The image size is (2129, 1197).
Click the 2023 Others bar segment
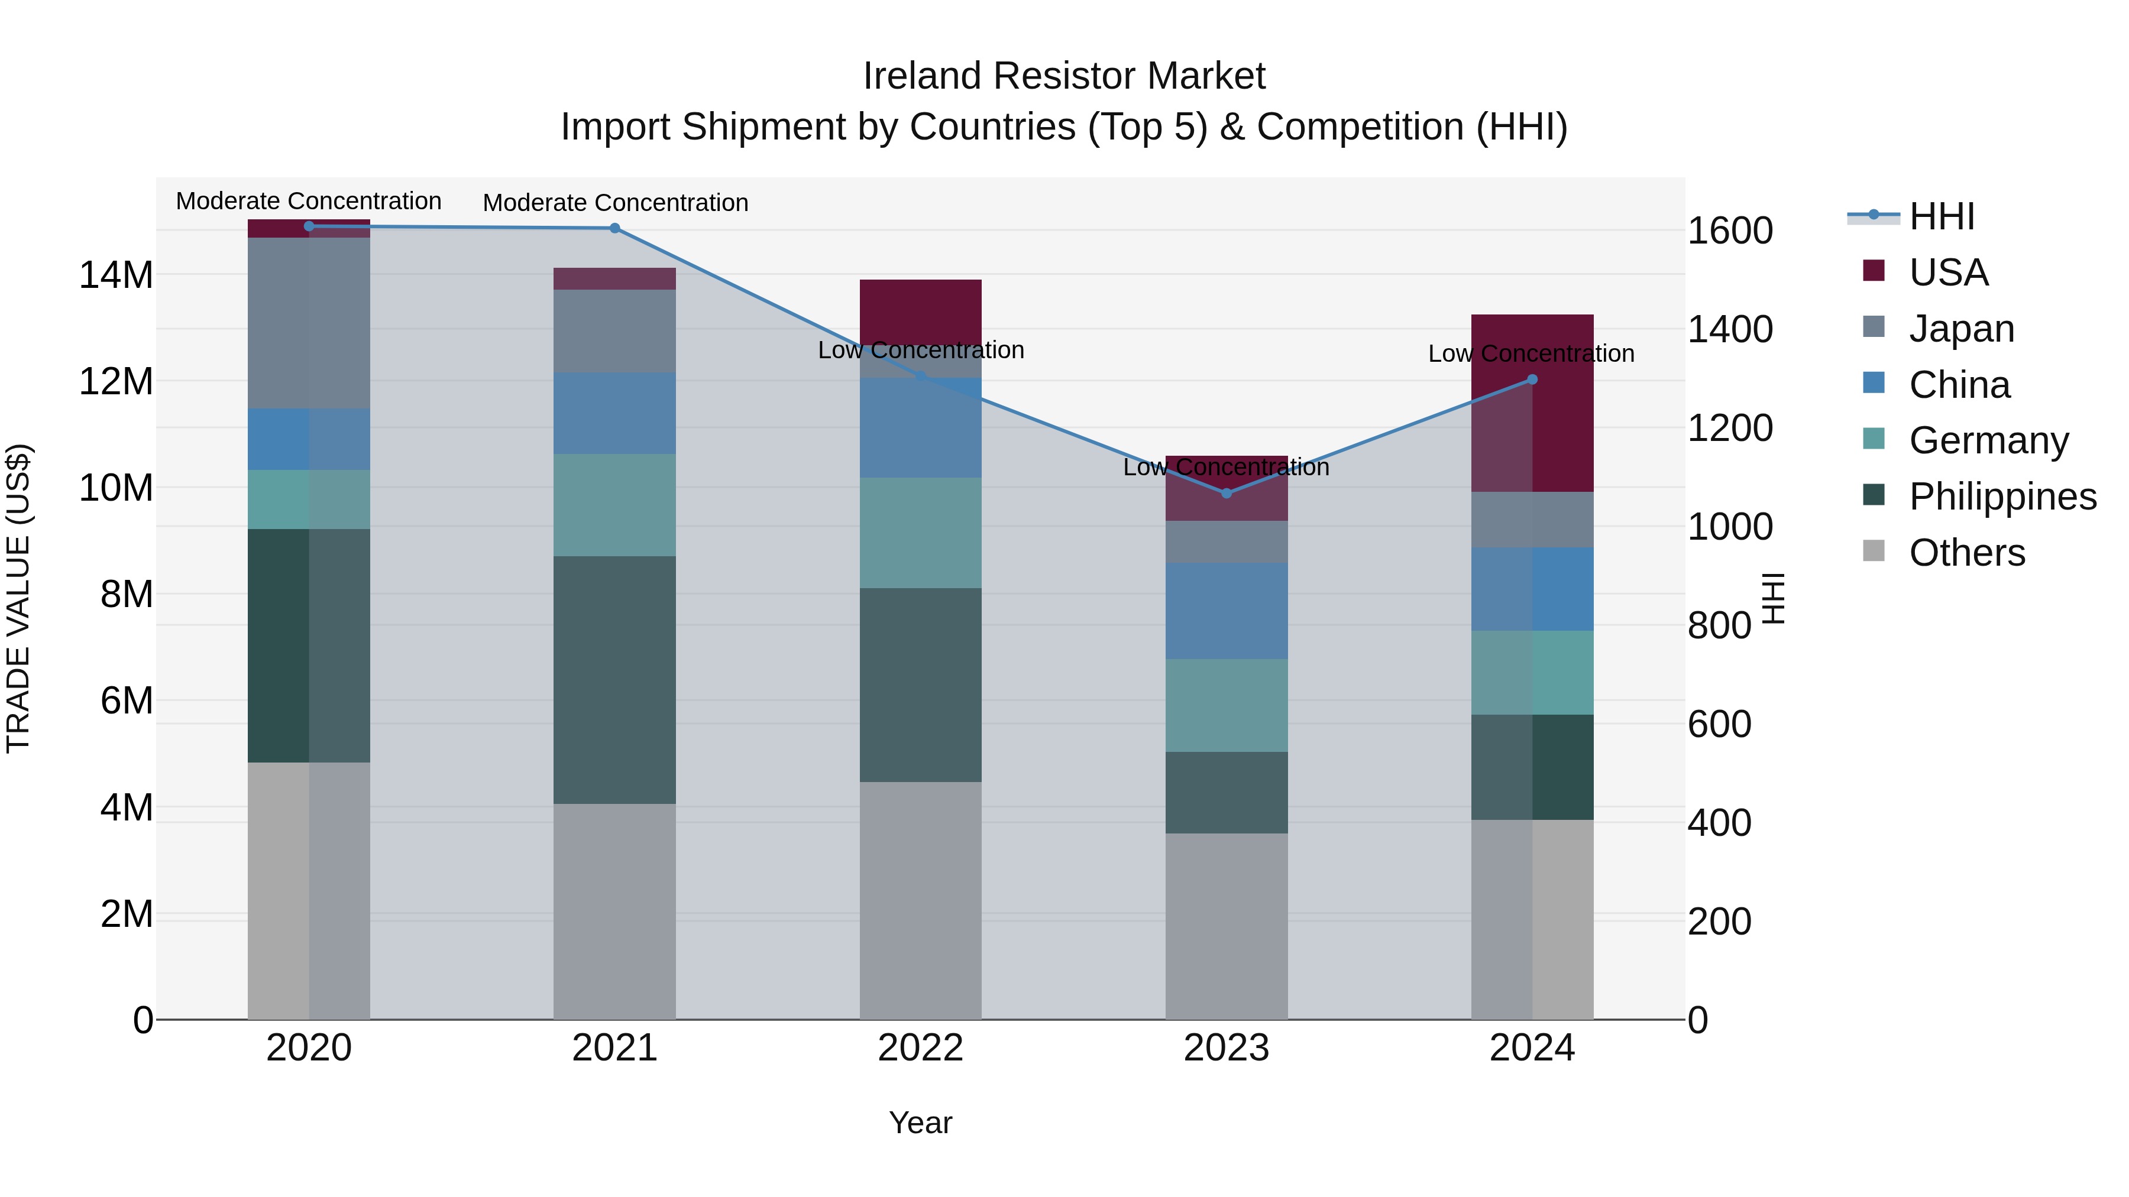1227,927
